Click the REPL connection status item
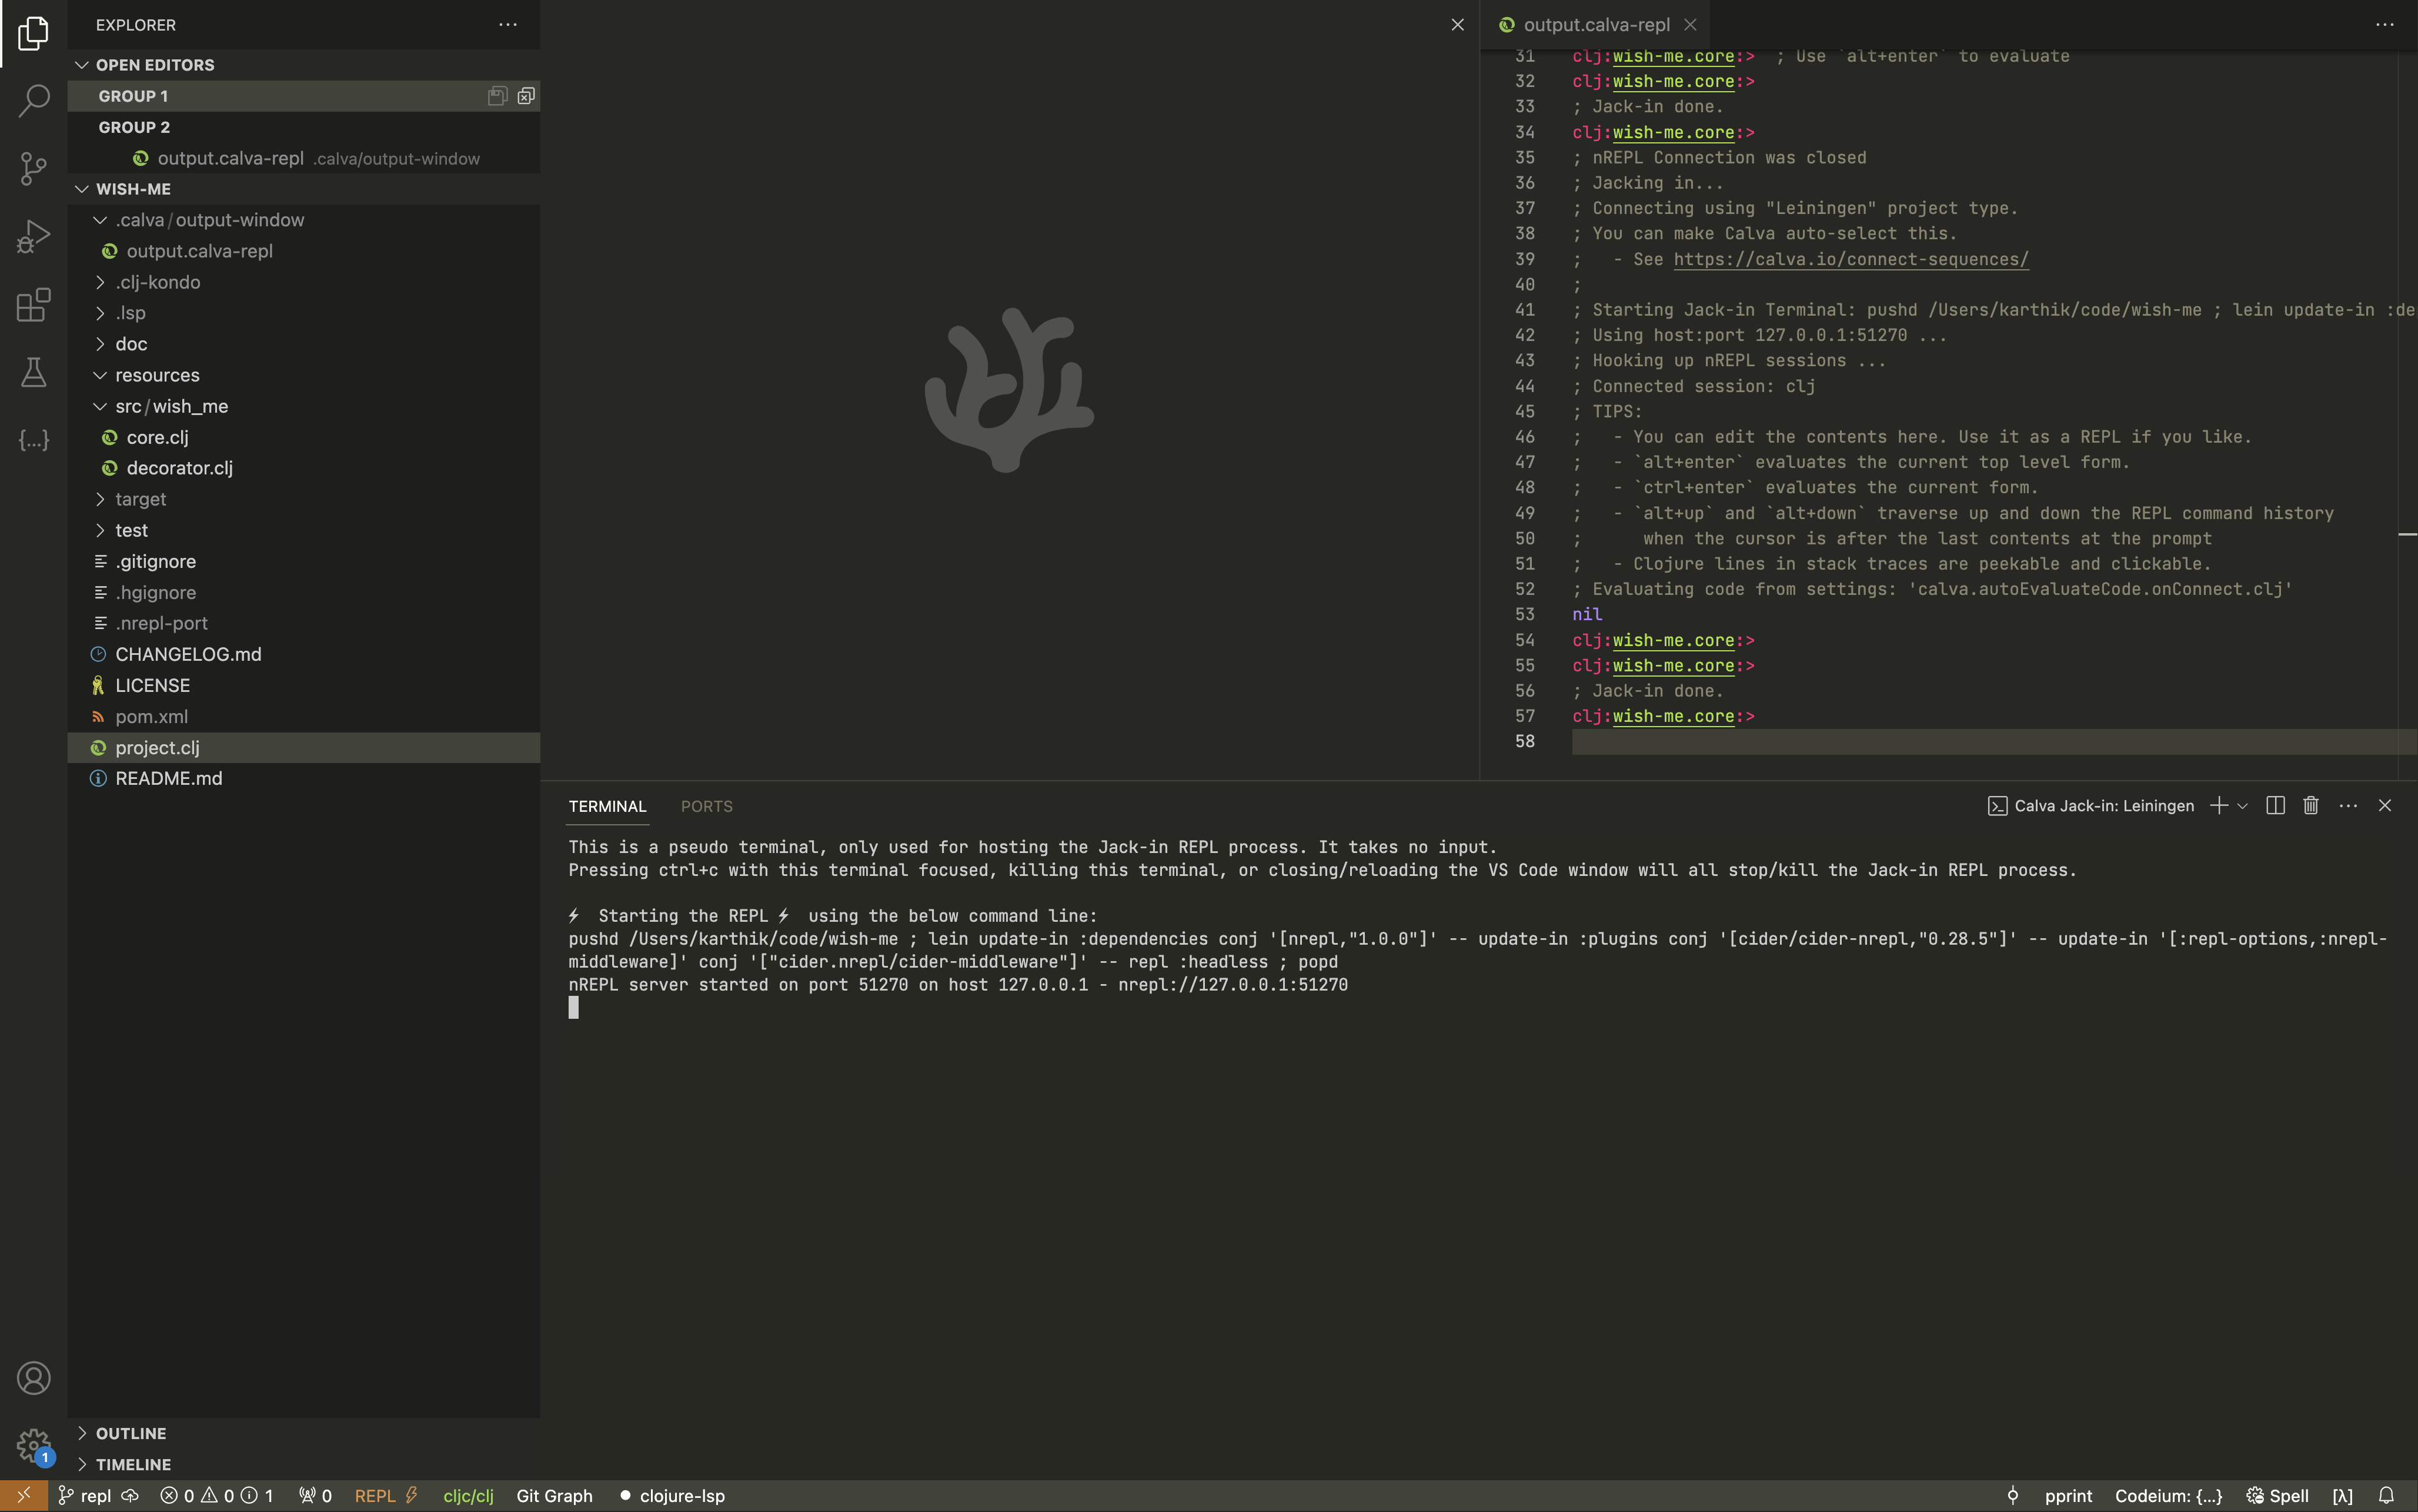 (386, 1496)
